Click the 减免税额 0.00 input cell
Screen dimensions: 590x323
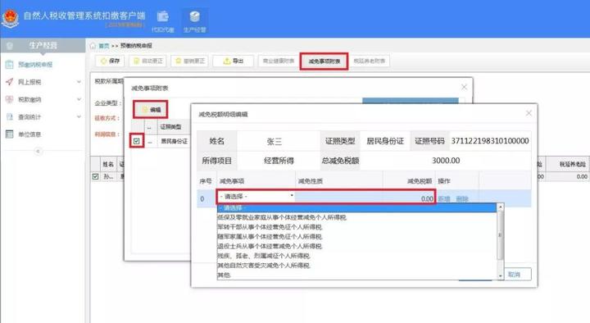point(409,198)
